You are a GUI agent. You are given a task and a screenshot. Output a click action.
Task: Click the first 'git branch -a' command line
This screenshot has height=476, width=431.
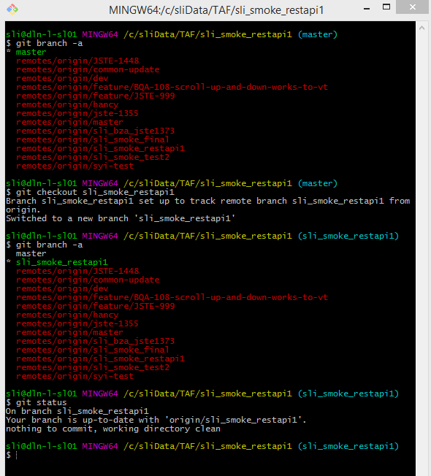click(x=45, y=43)
